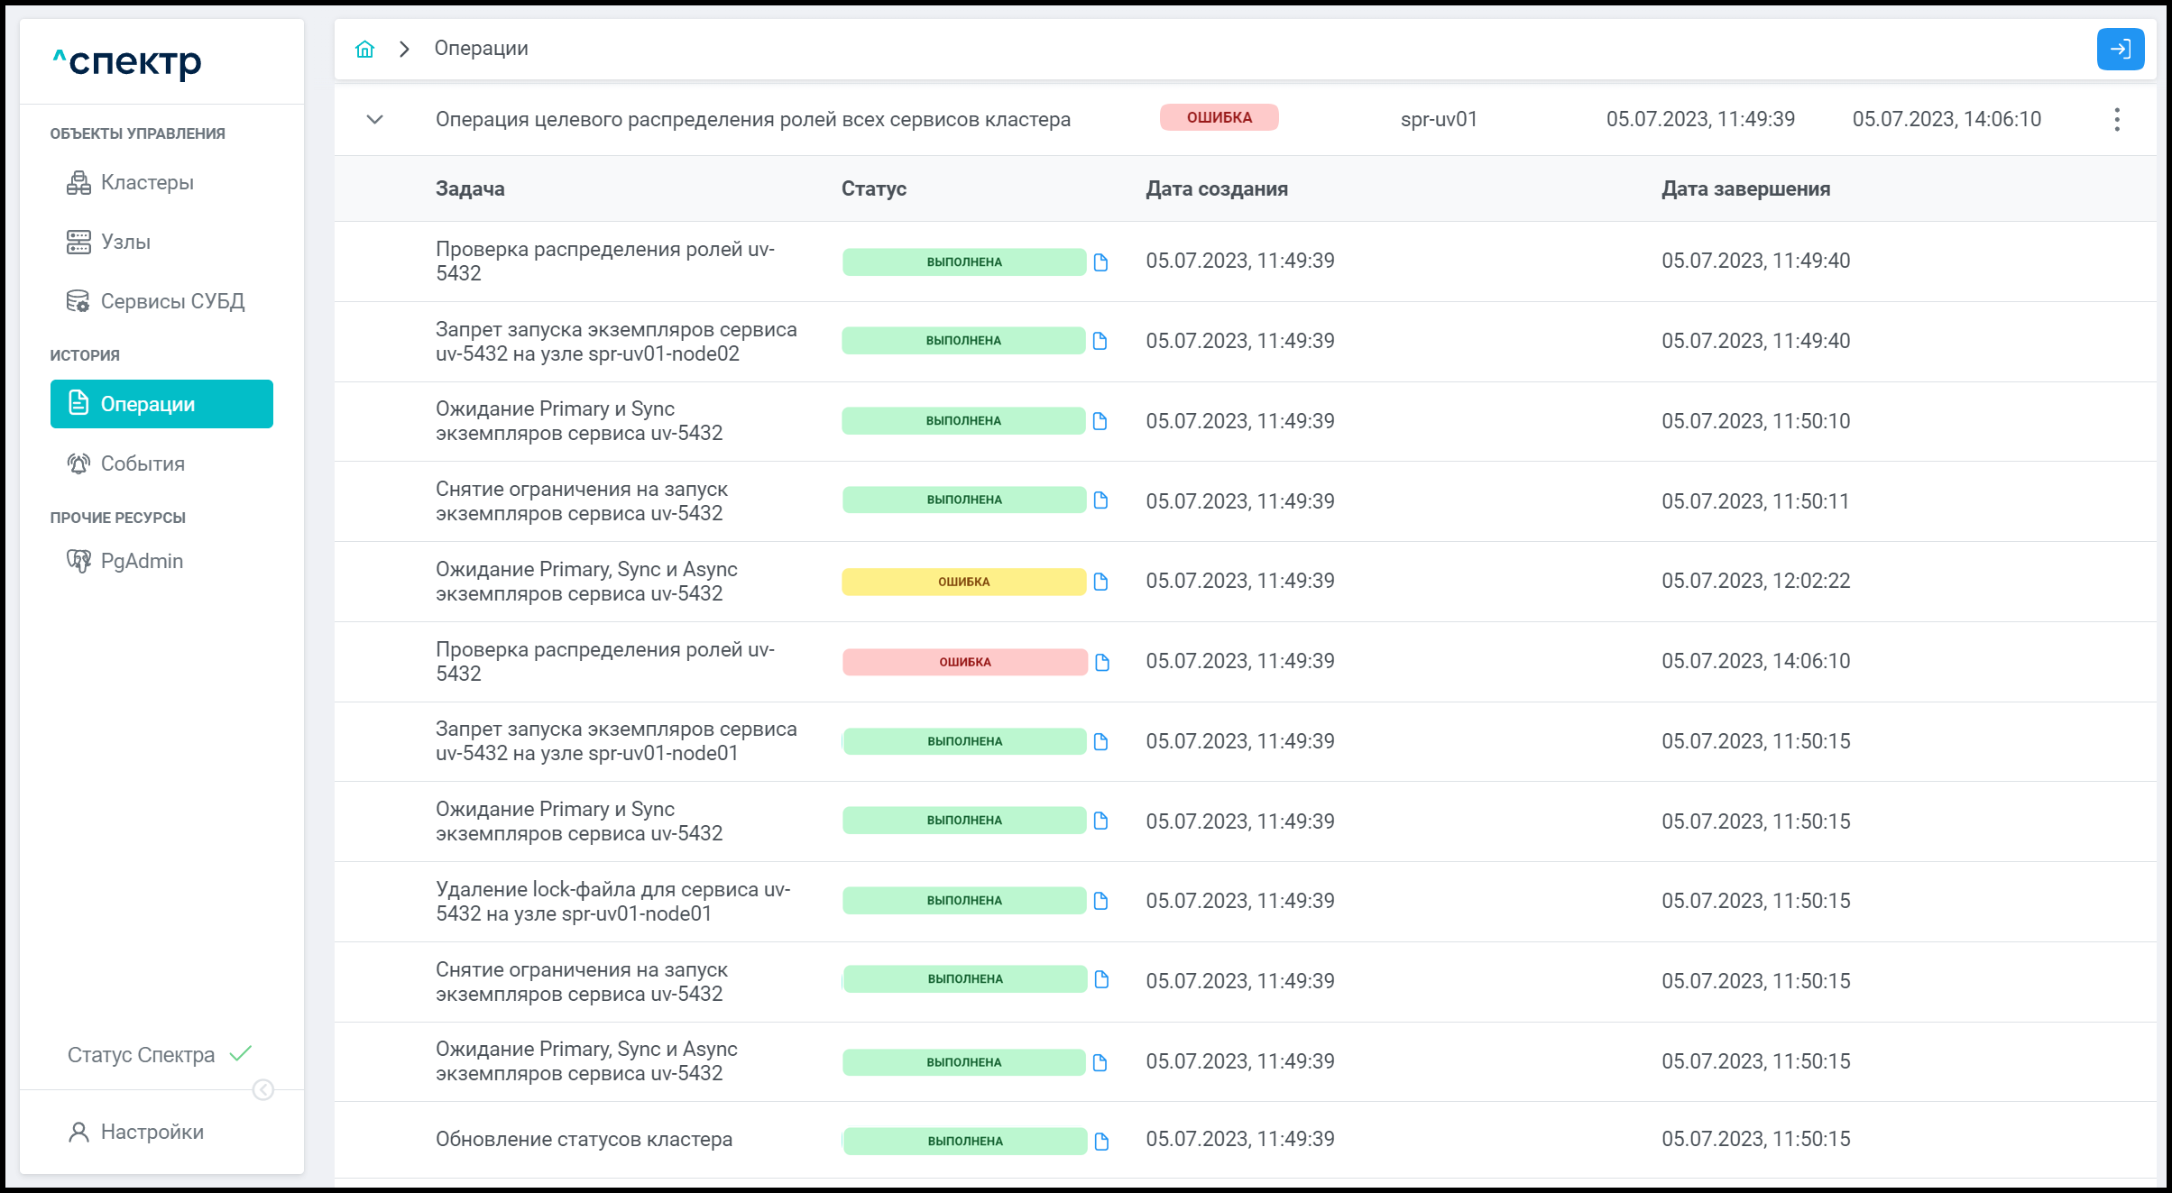
Task: Open log icon for Обновление статусов кластера task
Action: pos(1101,1141)
